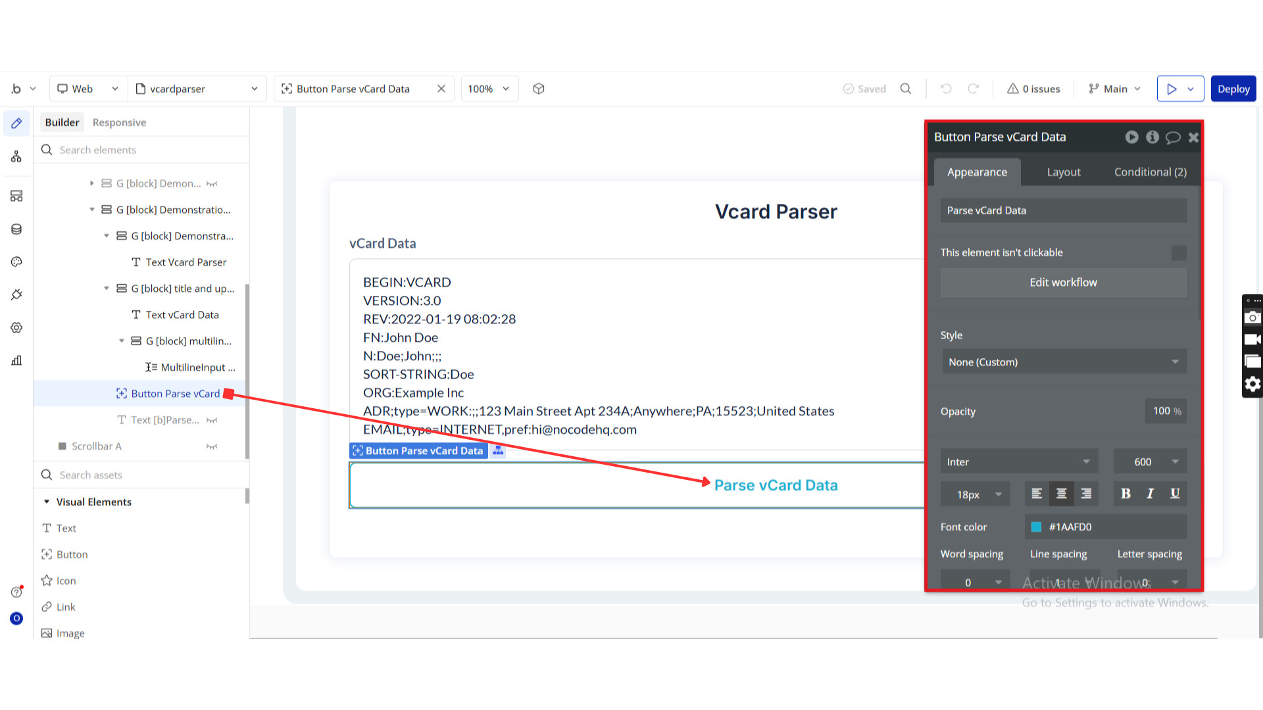Viewport: 1263px width, 710px height.
Task: Open the Plugins tab icon
Action: click(16, 295)
